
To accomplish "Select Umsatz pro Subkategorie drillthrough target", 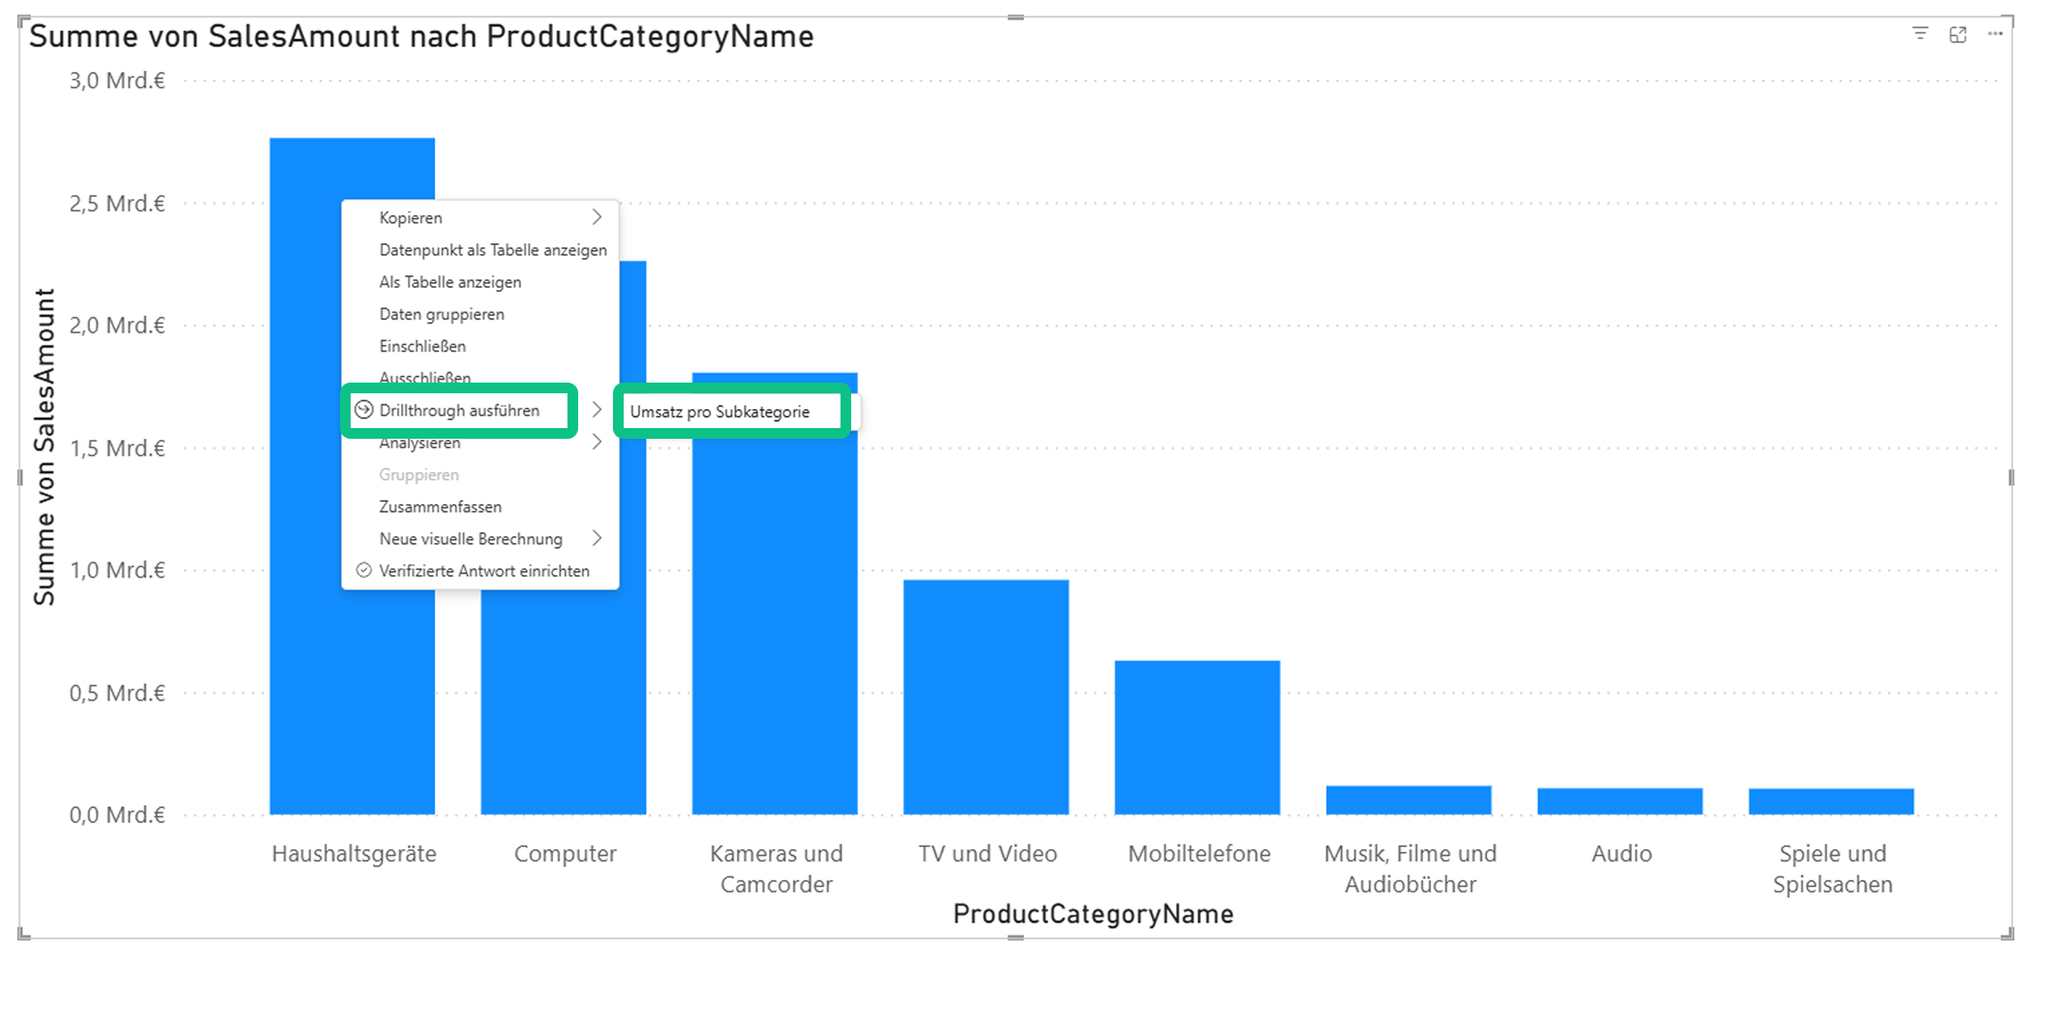I will click(720, 412).
